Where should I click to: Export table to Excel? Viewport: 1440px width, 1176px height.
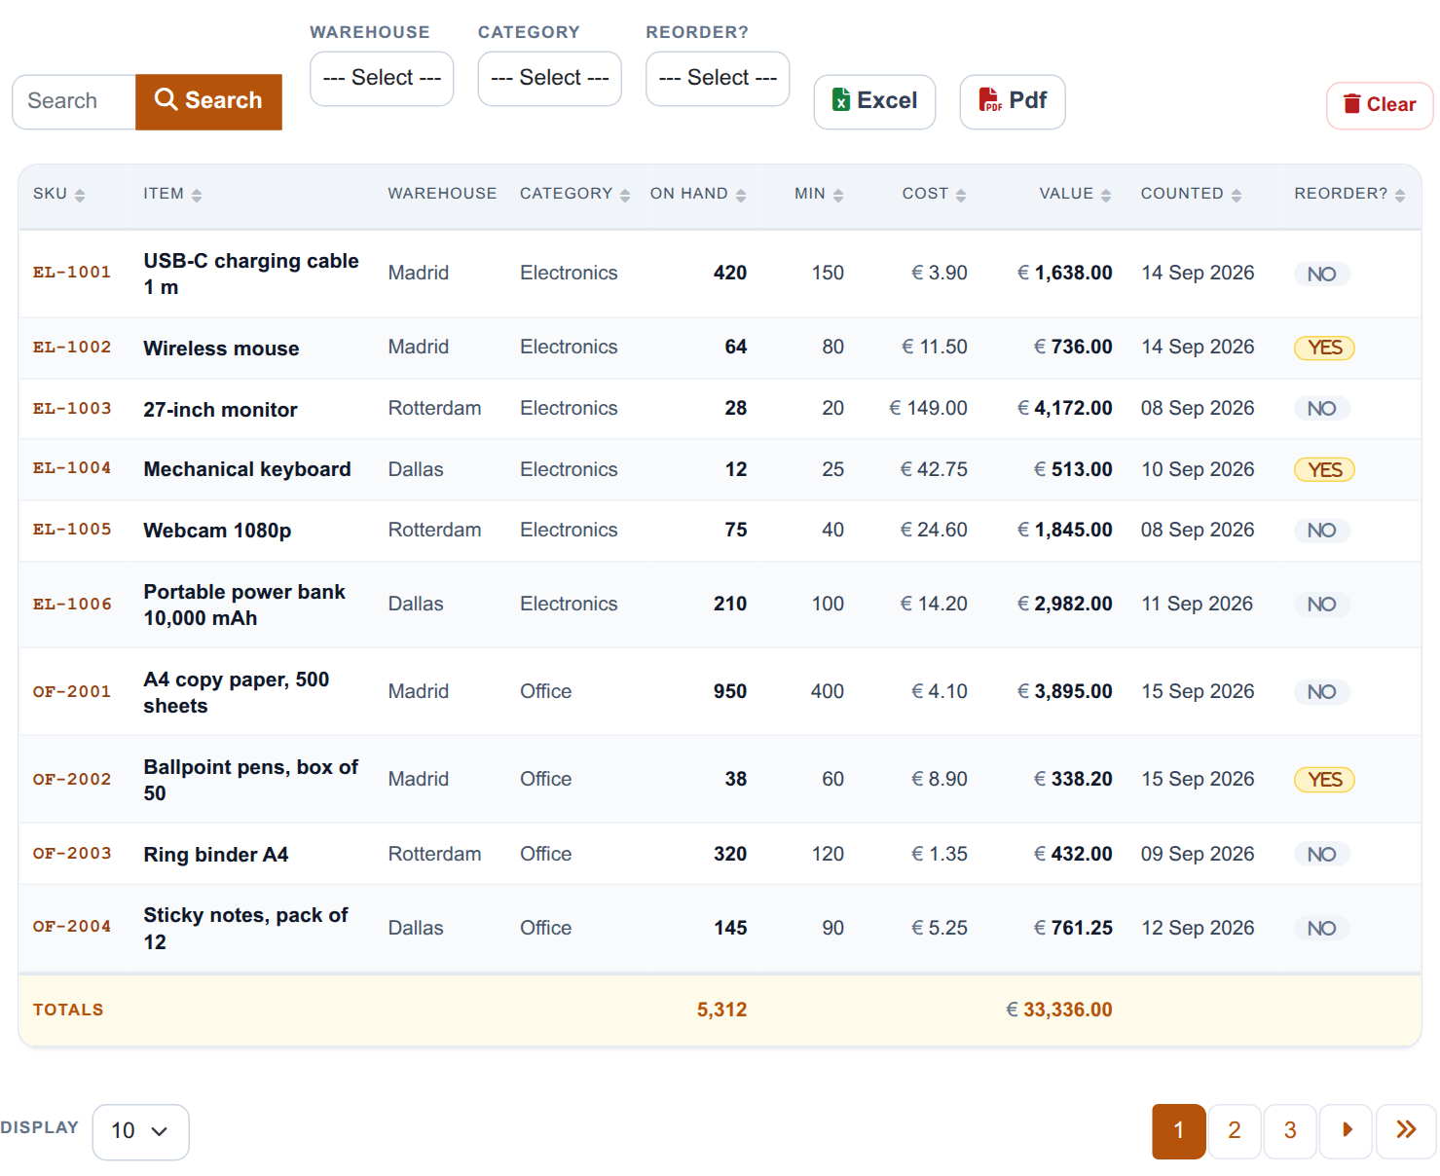pyautogui.click(x=874, y=101)
